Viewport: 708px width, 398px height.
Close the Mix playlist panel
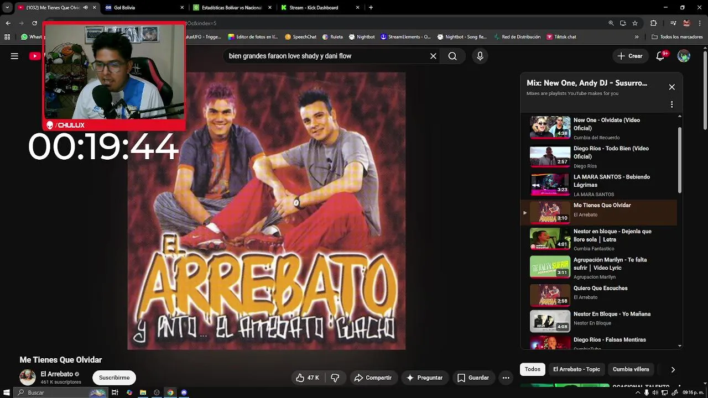(671, 87)
